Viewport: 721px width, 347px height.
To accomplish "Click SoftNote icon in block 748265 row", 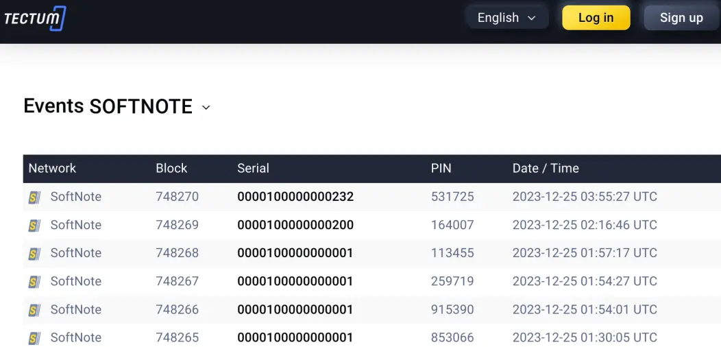I will point(34,338).
